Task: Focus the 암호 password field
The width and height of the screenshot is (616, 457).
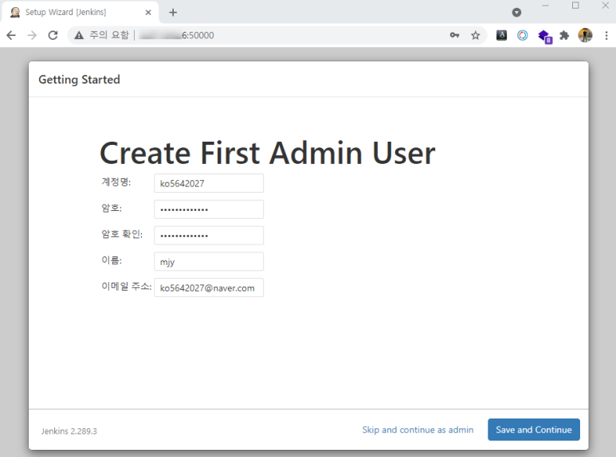Action: tap(209, 209)
